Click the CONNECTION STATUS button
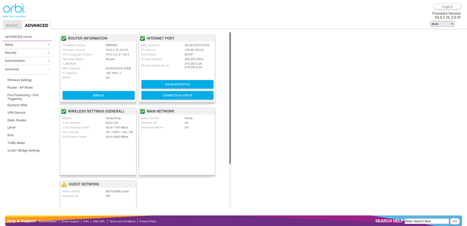 (x=177, y=96)
